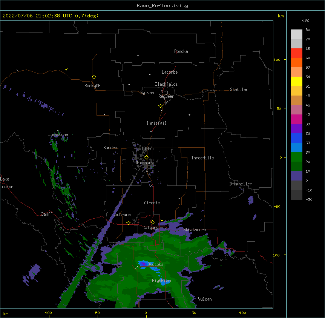Click the ThreeHills label
This screenshot has width=325, height=318.
click(202, 158)
